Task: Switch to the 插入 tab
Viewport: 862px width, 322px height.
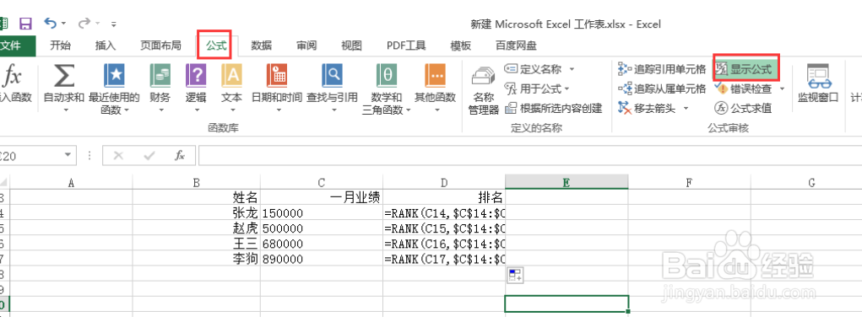Action: coord(106,46)
